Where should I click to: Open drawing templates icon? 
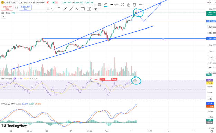[100, 5]
